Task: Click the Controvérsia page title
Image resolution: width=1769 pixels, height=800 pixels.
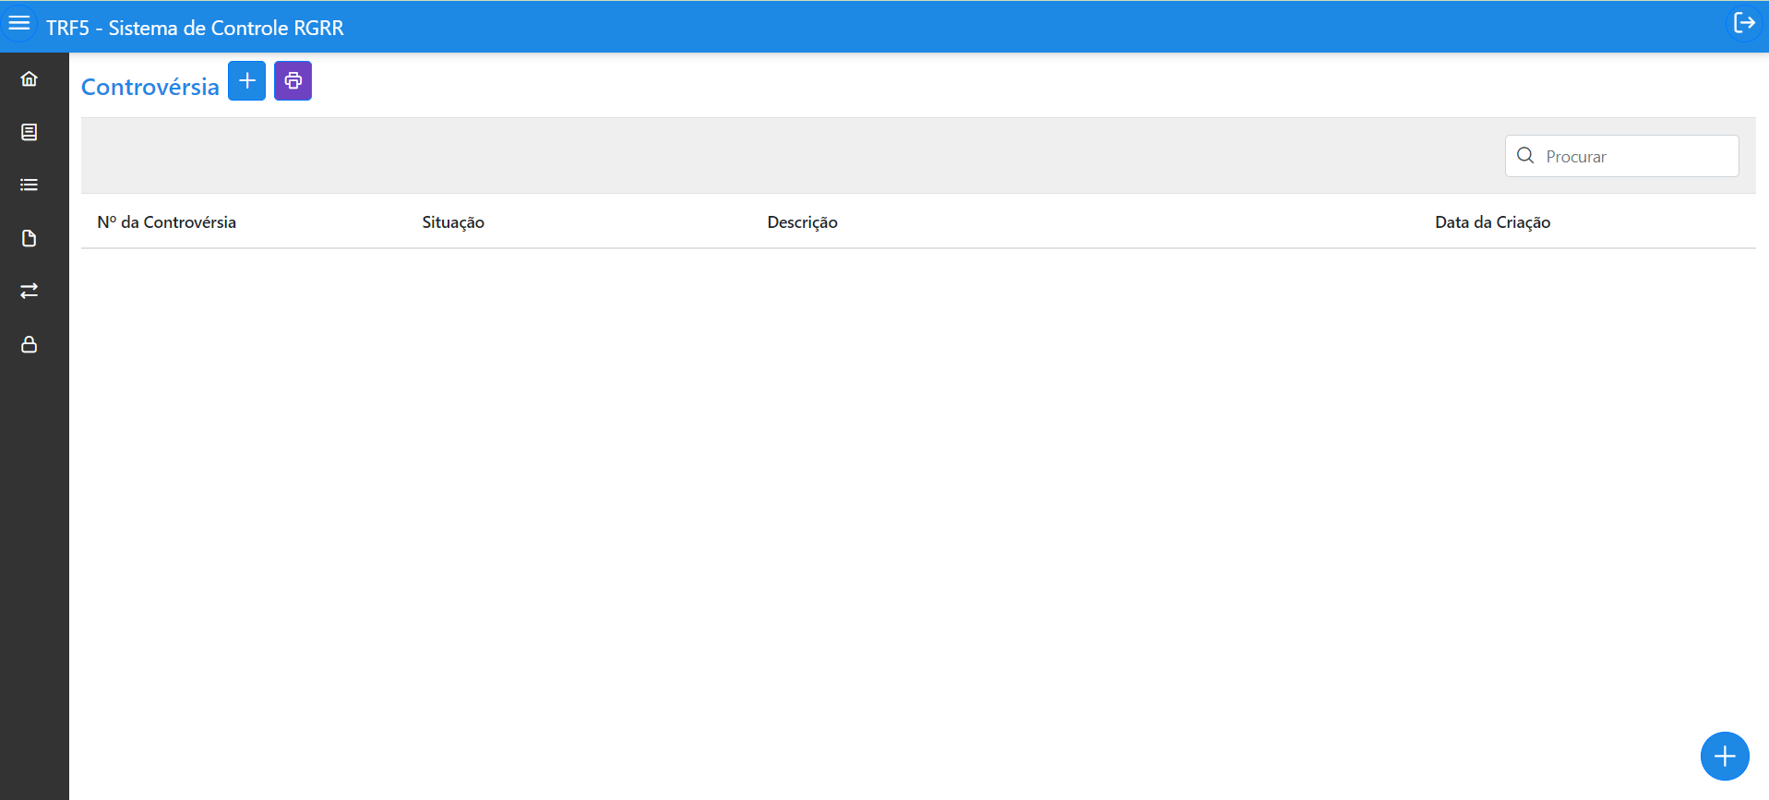Action: (x=150, y=87)
